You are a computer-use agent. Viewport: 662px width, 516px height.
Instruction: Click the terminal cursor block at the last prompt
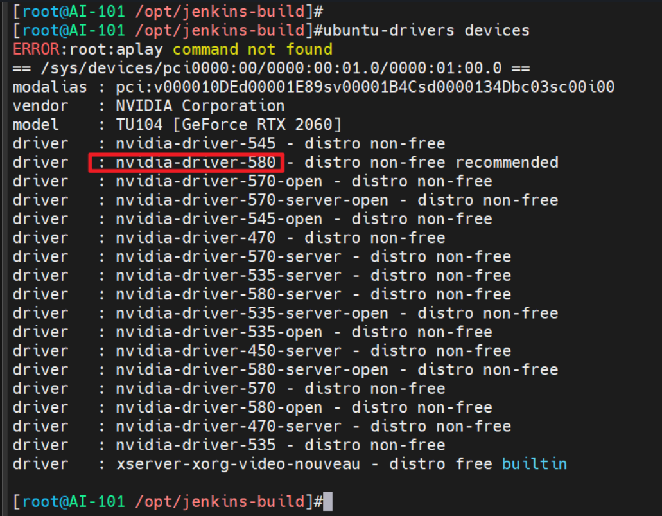click(327, 501)
